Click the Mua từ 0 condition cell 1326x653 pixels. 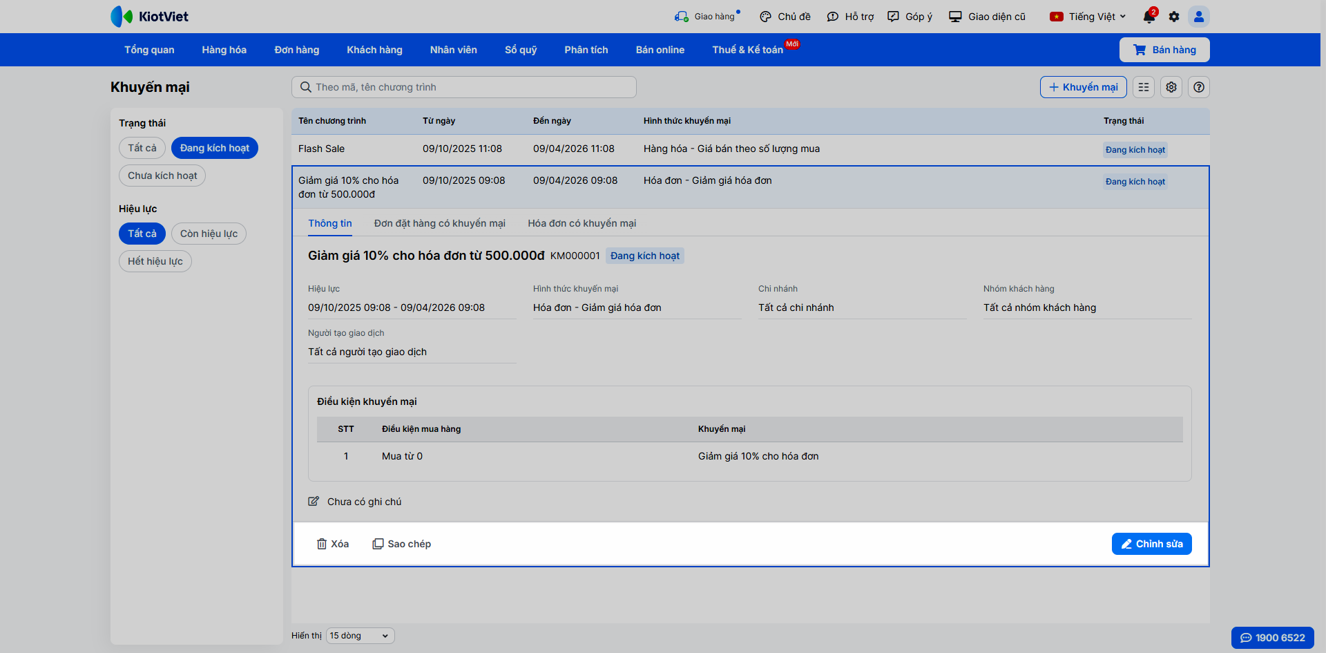(403, 456)
